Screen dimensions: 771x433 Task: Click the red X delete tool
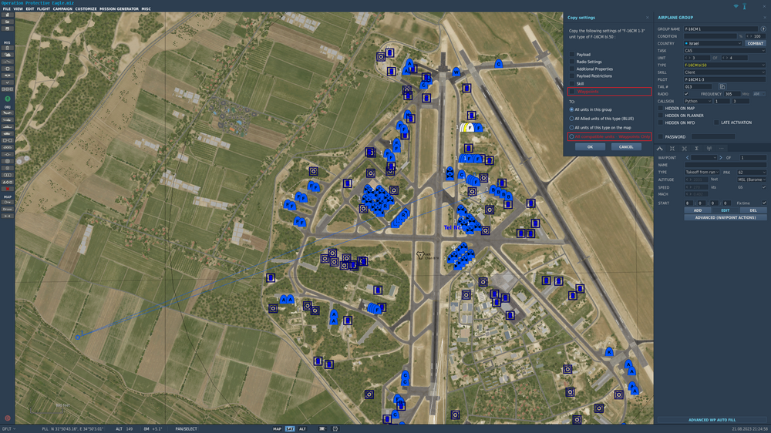click(8, 189)
